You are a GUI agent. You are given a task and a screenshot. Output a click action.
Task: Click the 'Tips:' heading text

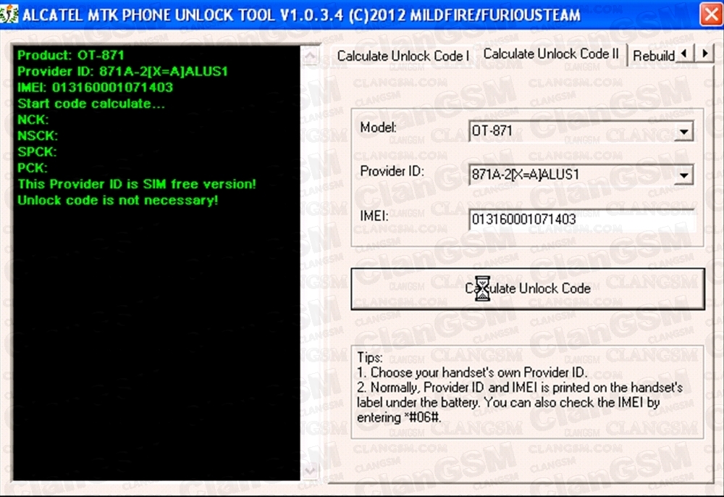pyautogui.click(x=369, y=357)
